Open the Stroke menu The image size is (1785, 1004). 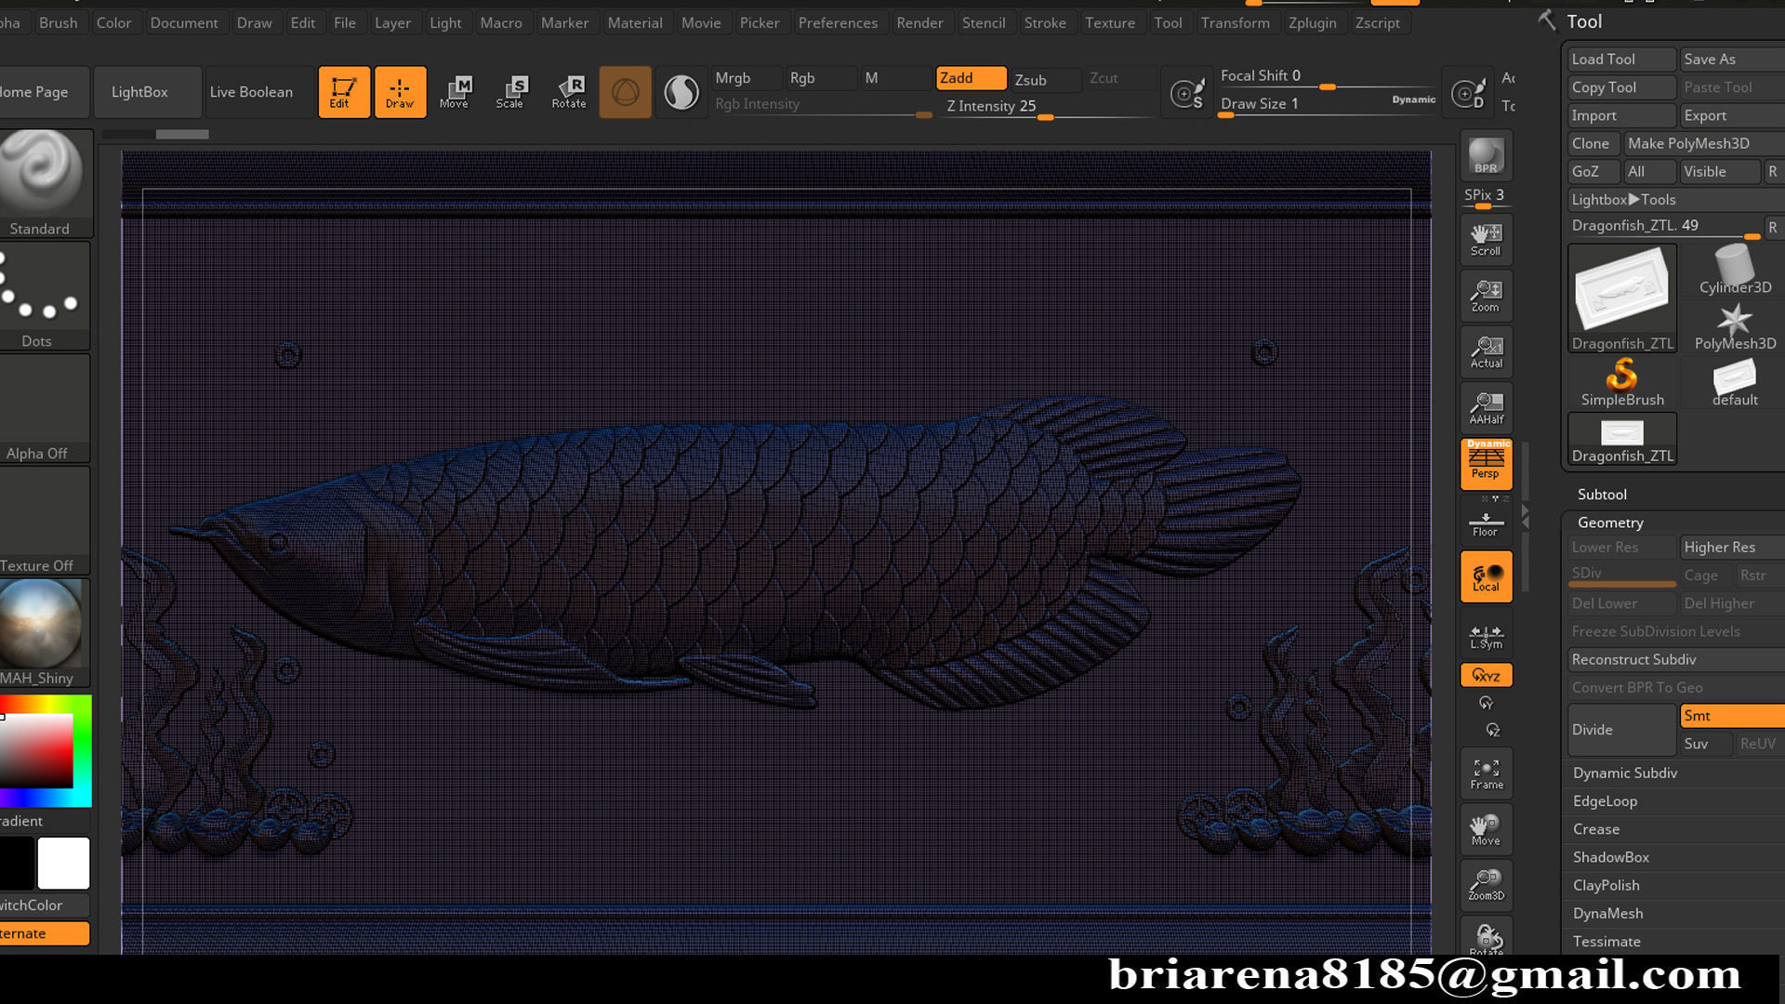pos(1044,22)
